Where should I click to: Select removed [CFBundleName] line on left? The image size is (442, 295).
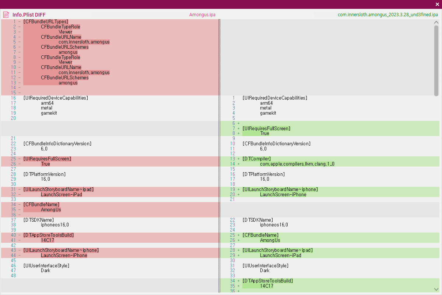41,205
